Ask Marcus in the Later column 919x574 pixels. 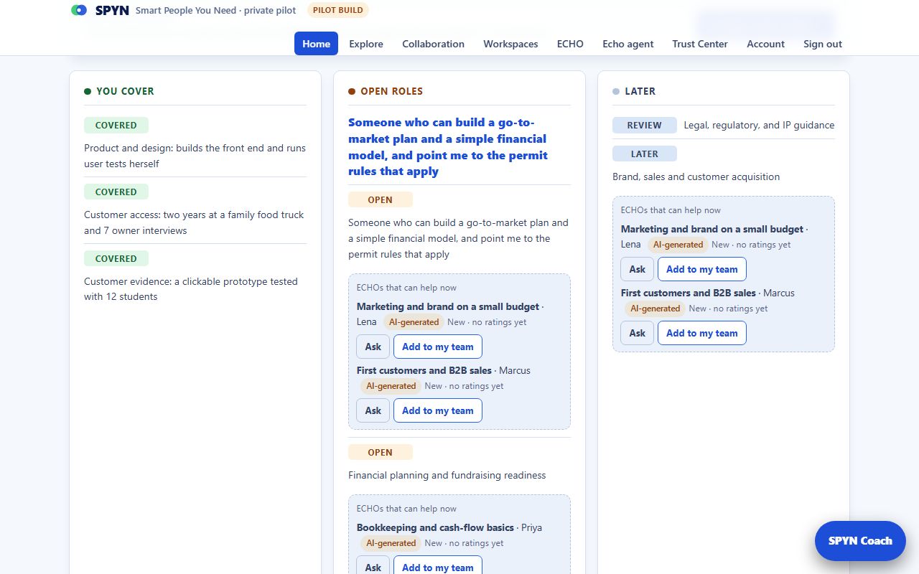click(x=638, y=333)
